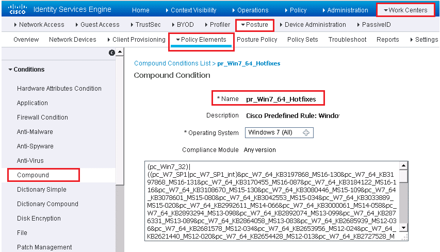
Task: Go to Policy Sets tab
Action: click(302, 40)
